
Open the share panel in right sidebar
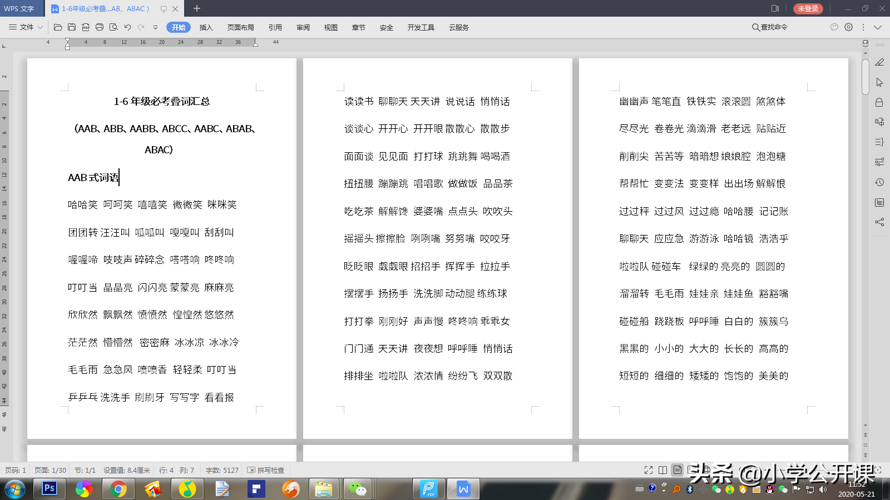[x=879, y=222]
